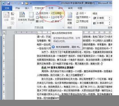Image resolution: width=119 pixels, height=106 pixels.
Task: Click paragraph line starting '周鸿祎：我代表台下观众'
Action: [x=77, y=71]
